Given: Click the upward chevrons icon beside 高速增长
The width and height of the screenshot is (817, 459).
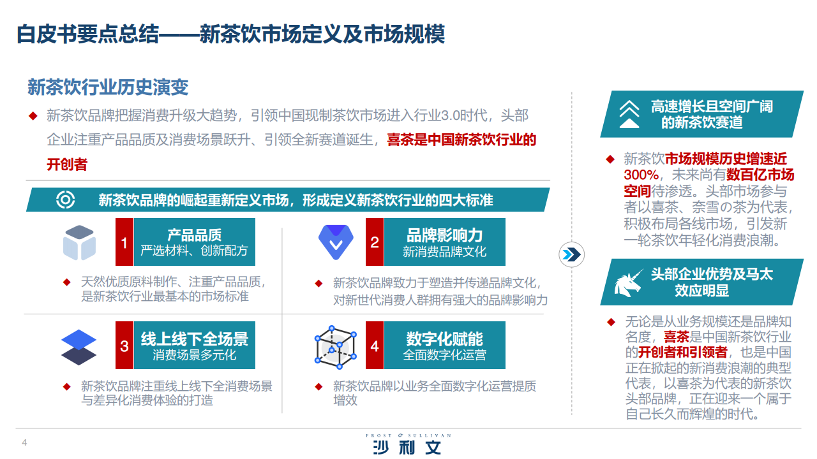Looking at the screenshot, I should coord(629,113).
